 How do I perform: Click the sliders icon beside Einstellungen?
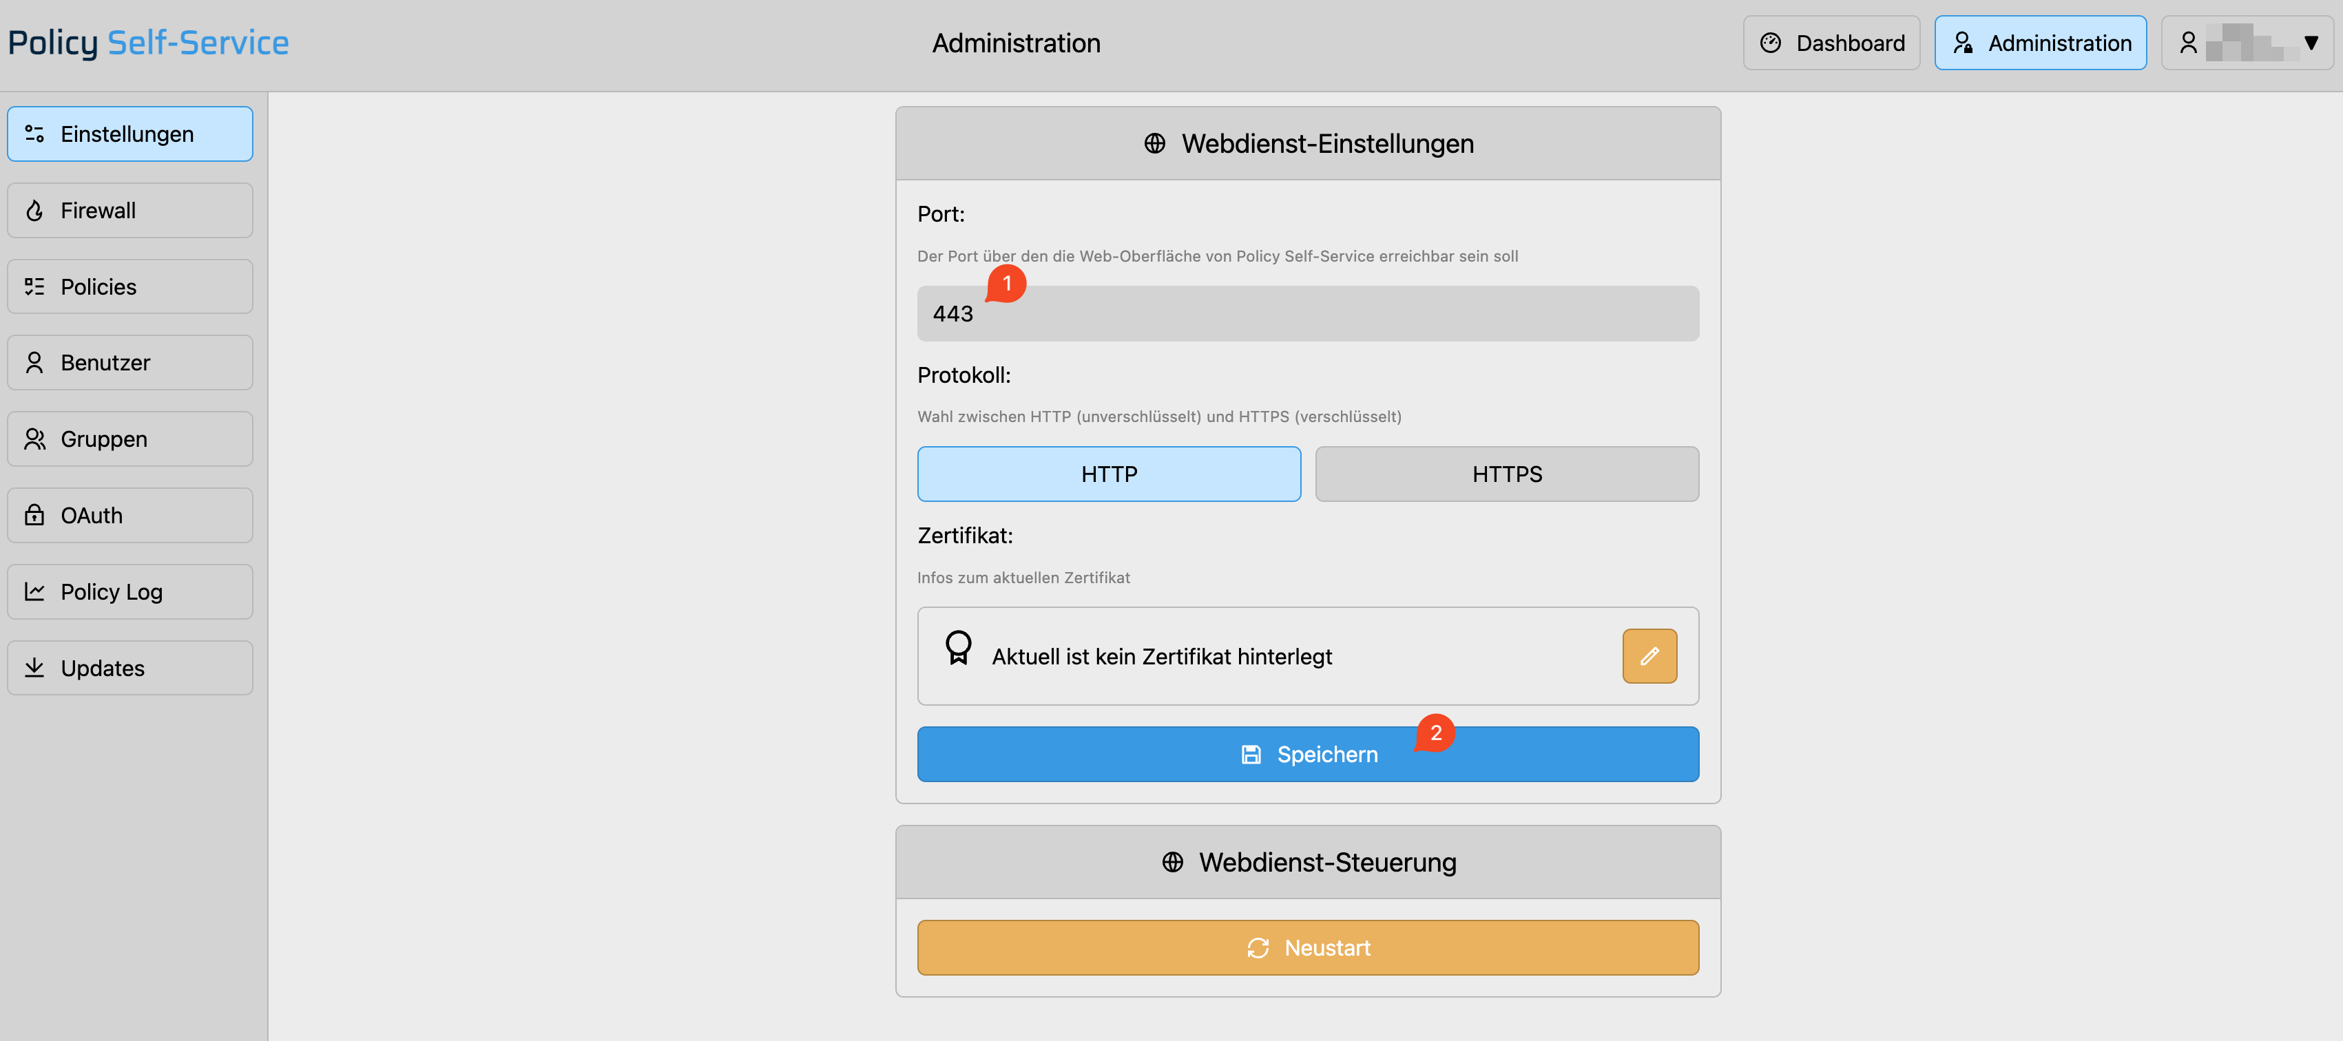[x=34, y=134]
